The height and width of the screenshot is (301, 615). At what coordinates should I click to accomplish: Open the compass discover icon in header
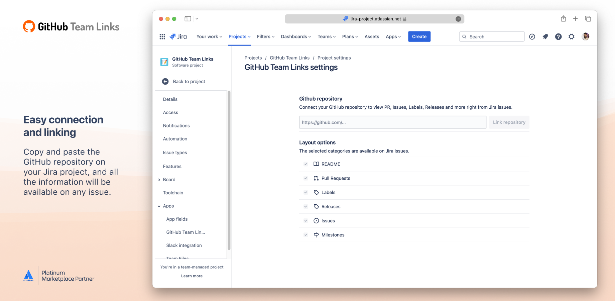click(x=532, y=37)
